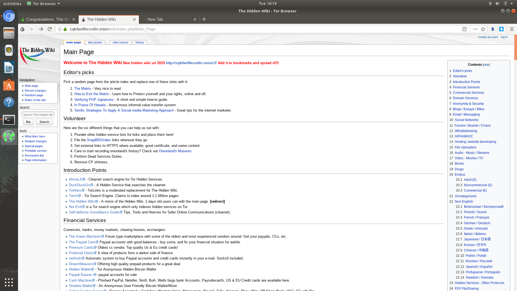Reload the current page
Image resolution: width=517 pixels, height=291 pixels.
pyautogui.click(x=50, y=29)
